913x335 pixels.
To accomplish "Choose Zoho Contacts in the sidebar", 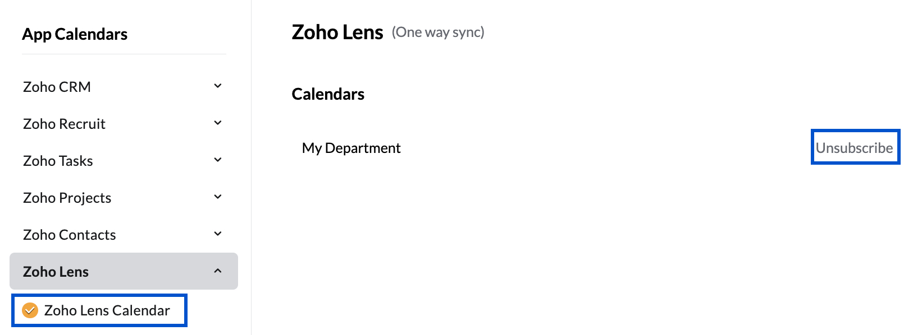I will [69, 235].
